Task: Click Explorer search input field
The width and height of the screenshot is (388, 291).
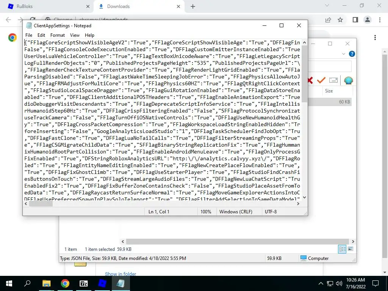Action: [330, 66]
